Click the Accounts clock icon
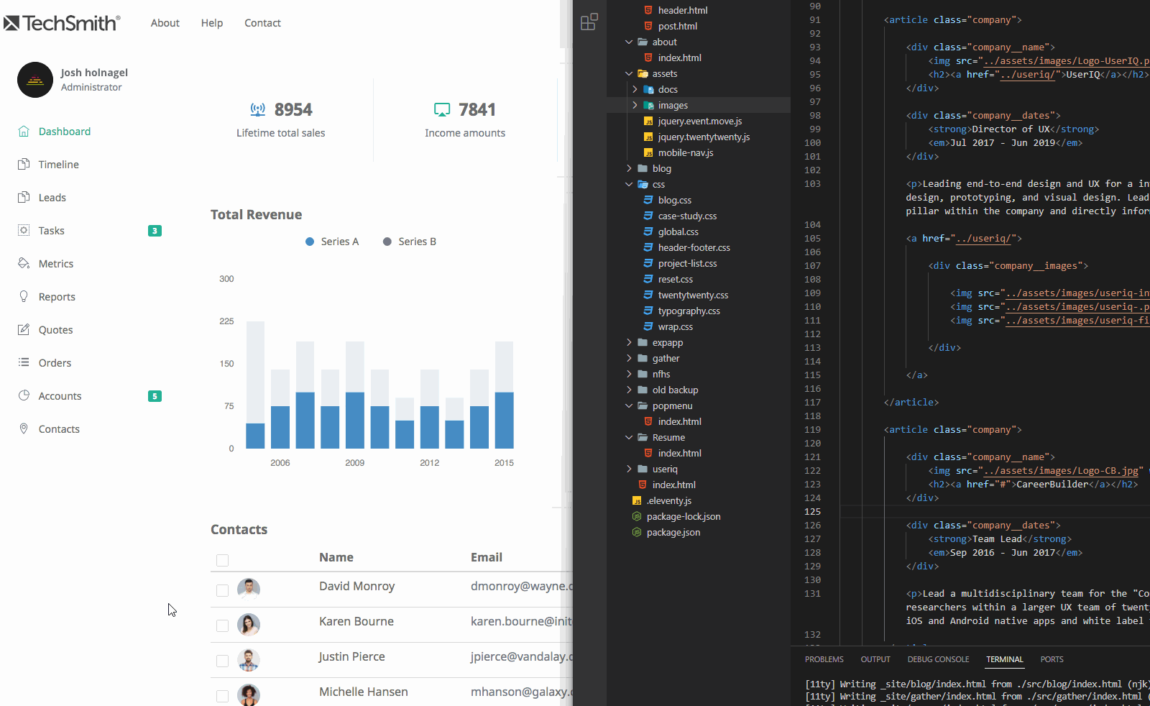 coord(24,396)
